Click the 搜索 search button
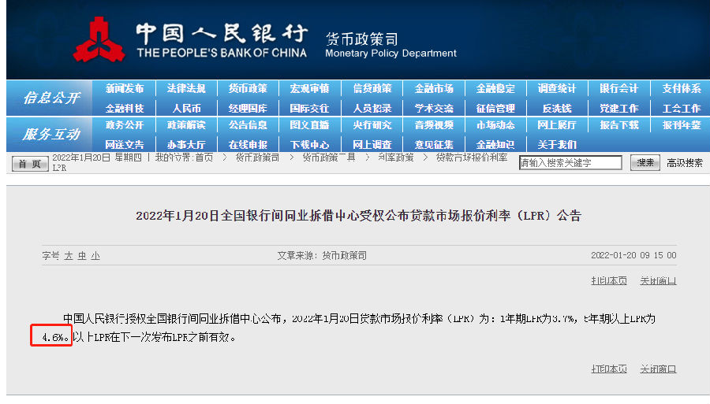The height and width of the screenshot is (404, 710). (x=645, y=163)
